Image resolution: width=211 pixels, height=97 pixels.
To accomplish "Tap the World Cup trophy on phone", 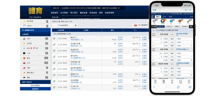I will (x=163, y=21).
